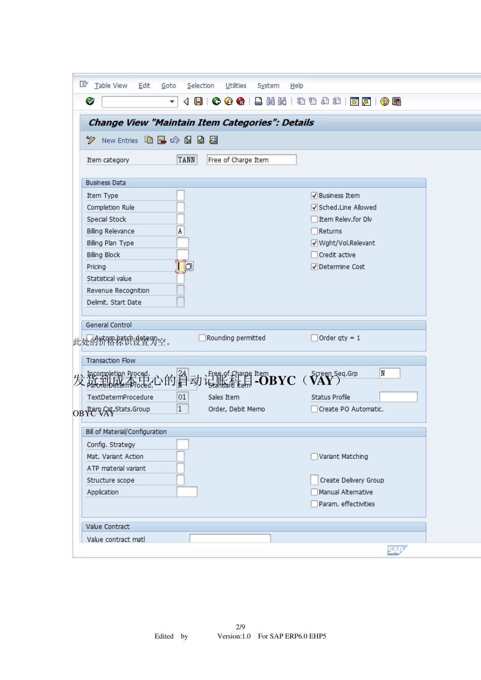Click the Value contract matl field
Viewport: 481px width, 680px height.
click(x=230, y=539)
